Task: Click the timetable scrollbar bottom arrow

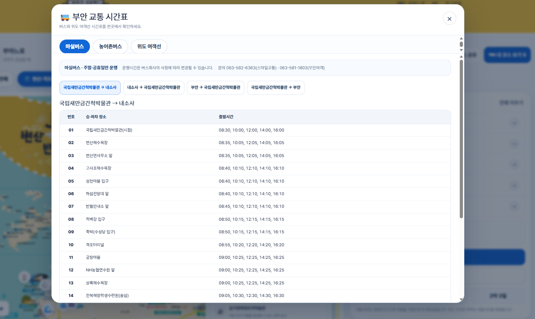Action: (x=461, y=299)
